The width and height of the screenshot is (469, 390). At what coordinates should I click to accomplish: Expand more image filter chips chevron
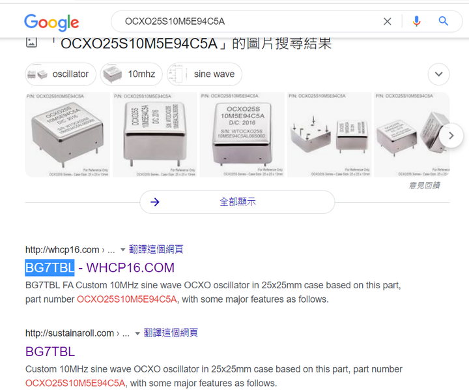coord(438,74)
